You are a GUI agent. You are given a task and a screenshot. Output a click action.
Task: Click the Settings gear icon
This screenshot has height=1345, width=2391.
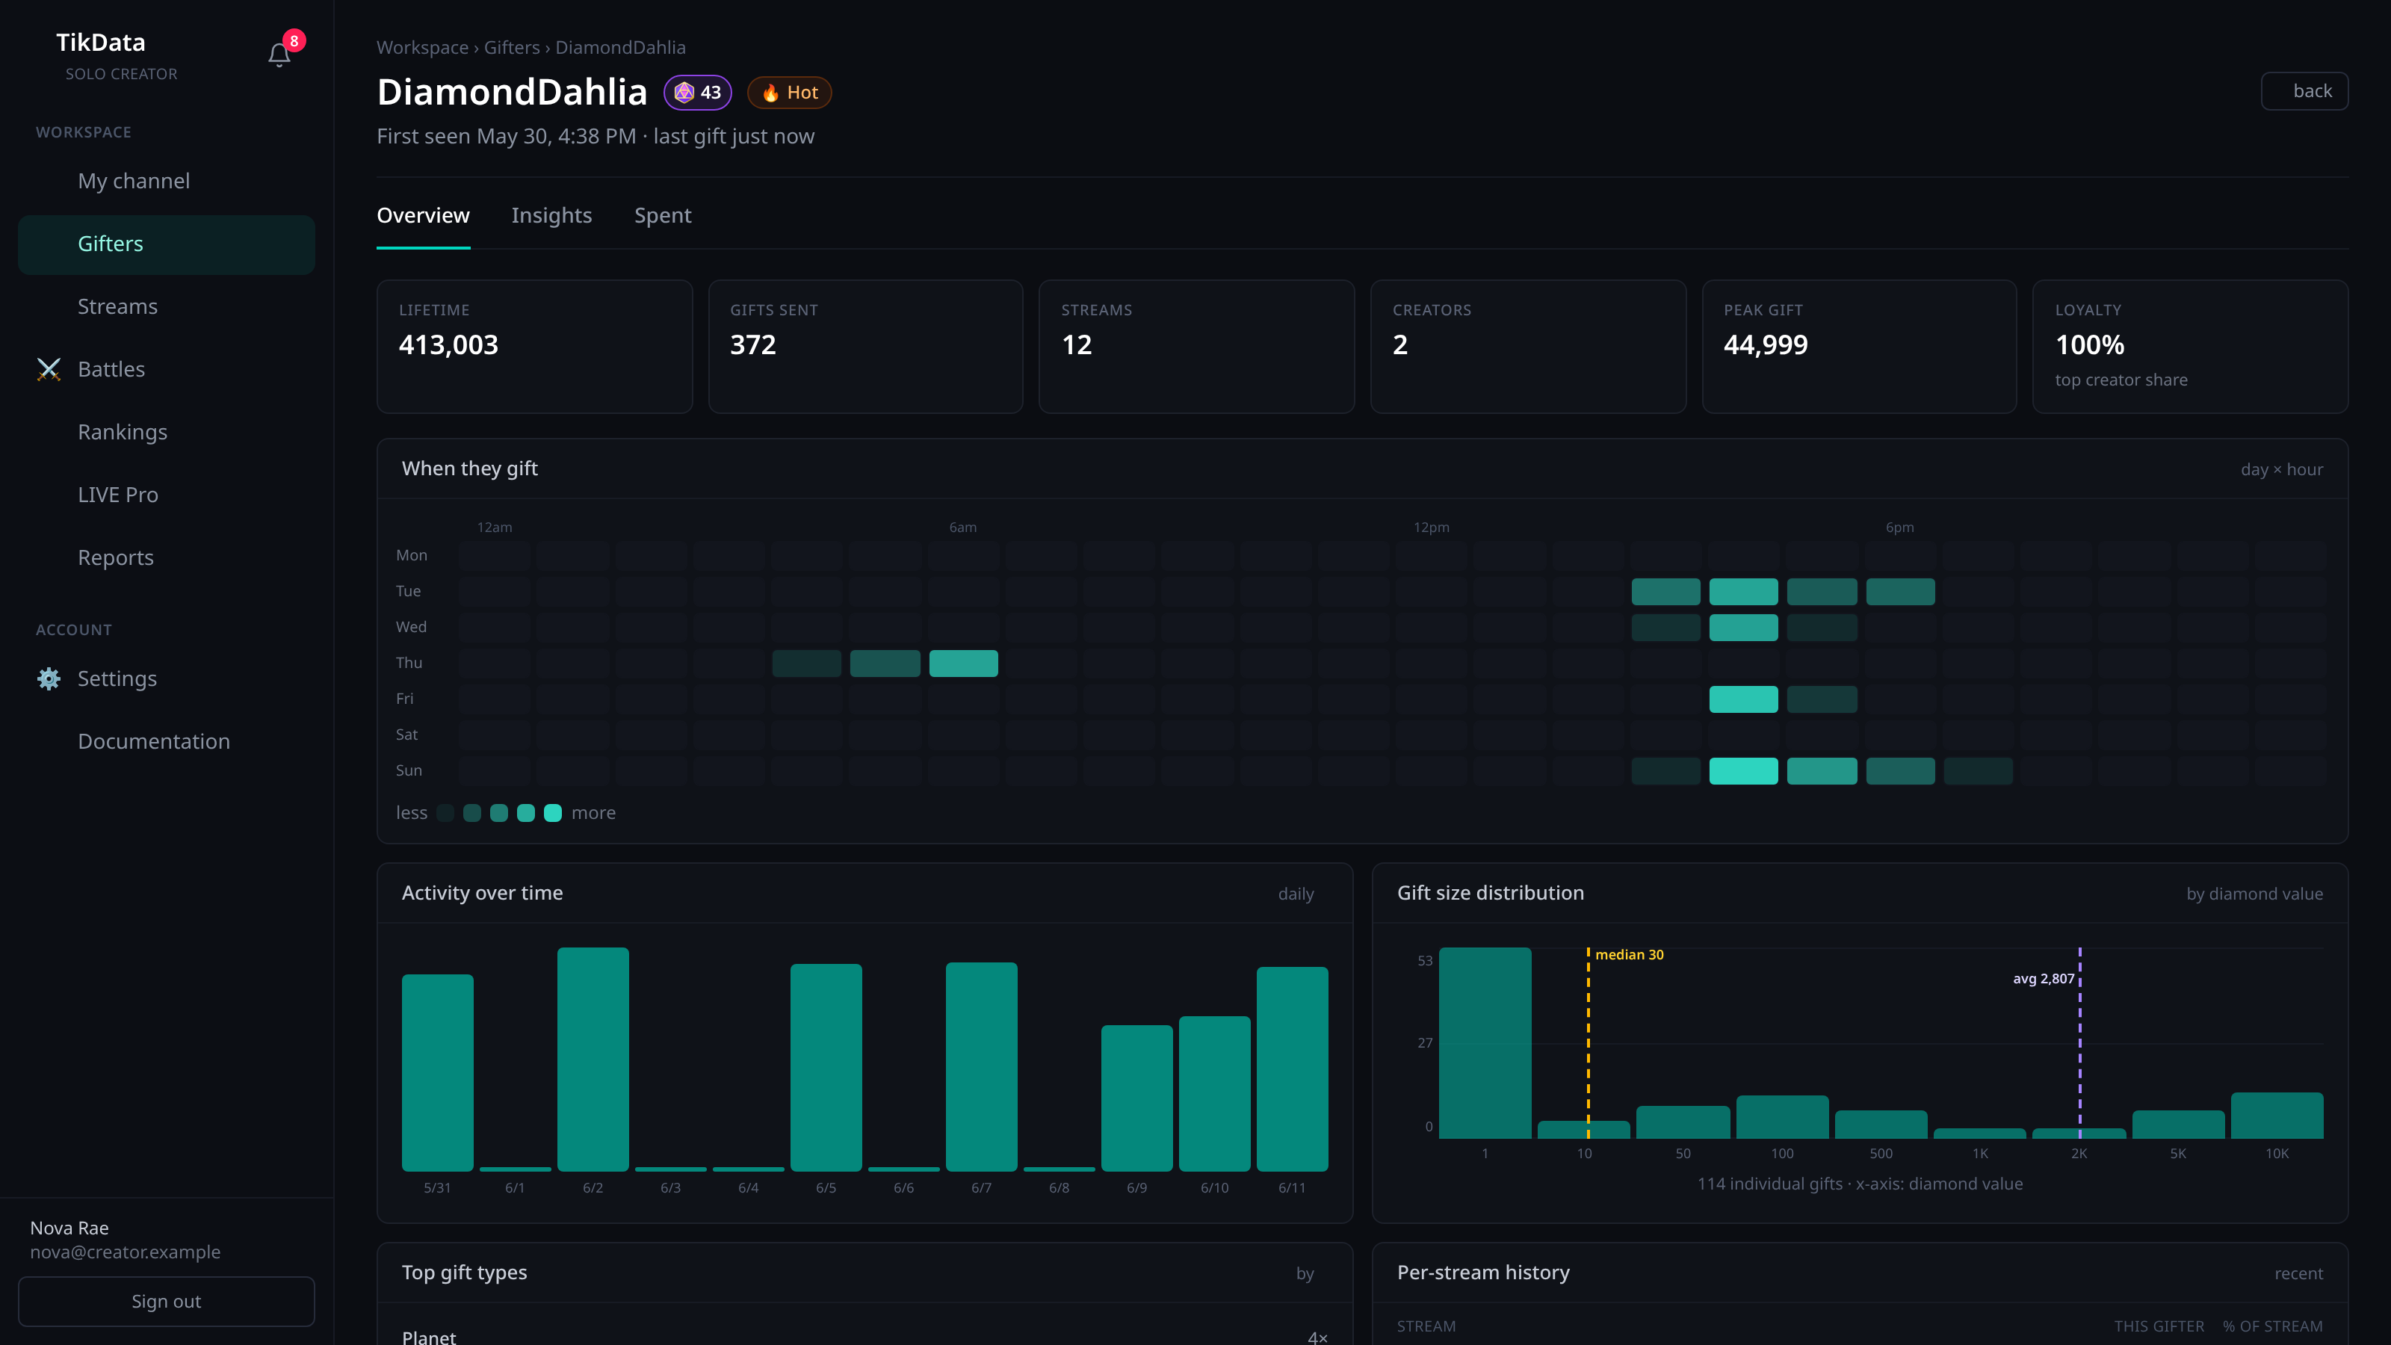click(x=49, y=678)
